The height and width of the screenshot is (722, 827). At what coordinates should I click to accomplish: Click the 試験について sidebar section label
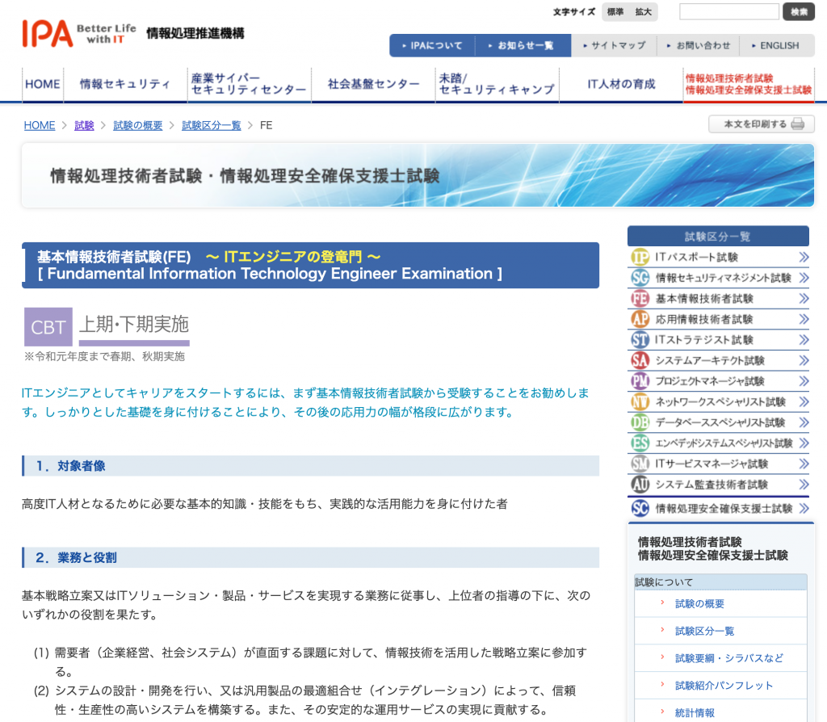coord(720,581)
